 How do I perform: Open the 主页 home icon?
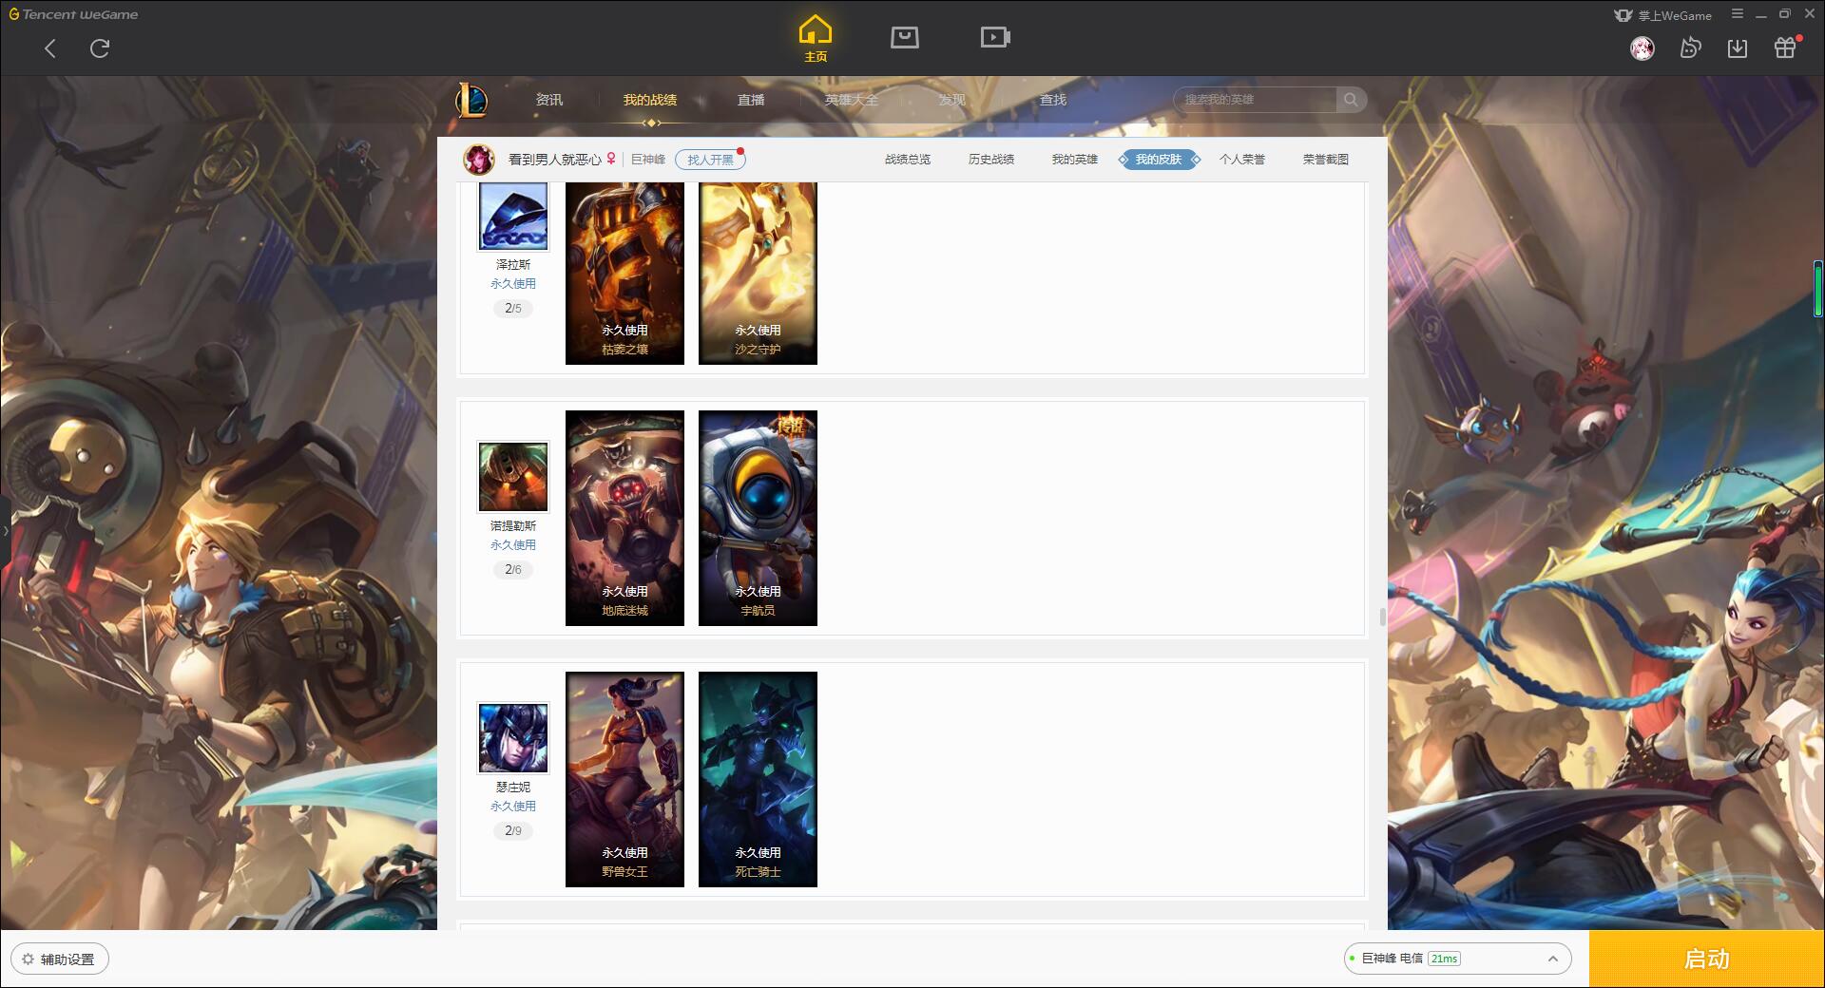[x=816, y=39]
